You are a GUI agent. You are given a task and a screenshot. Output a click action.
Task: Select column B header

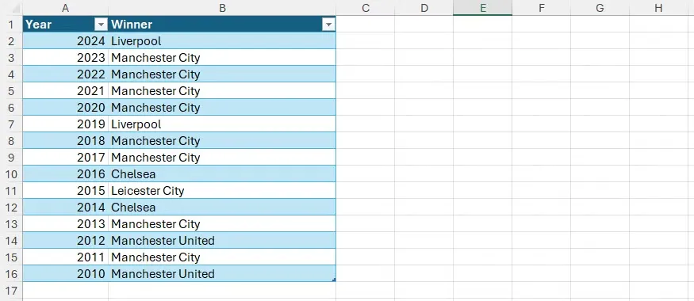click(222, 8)
